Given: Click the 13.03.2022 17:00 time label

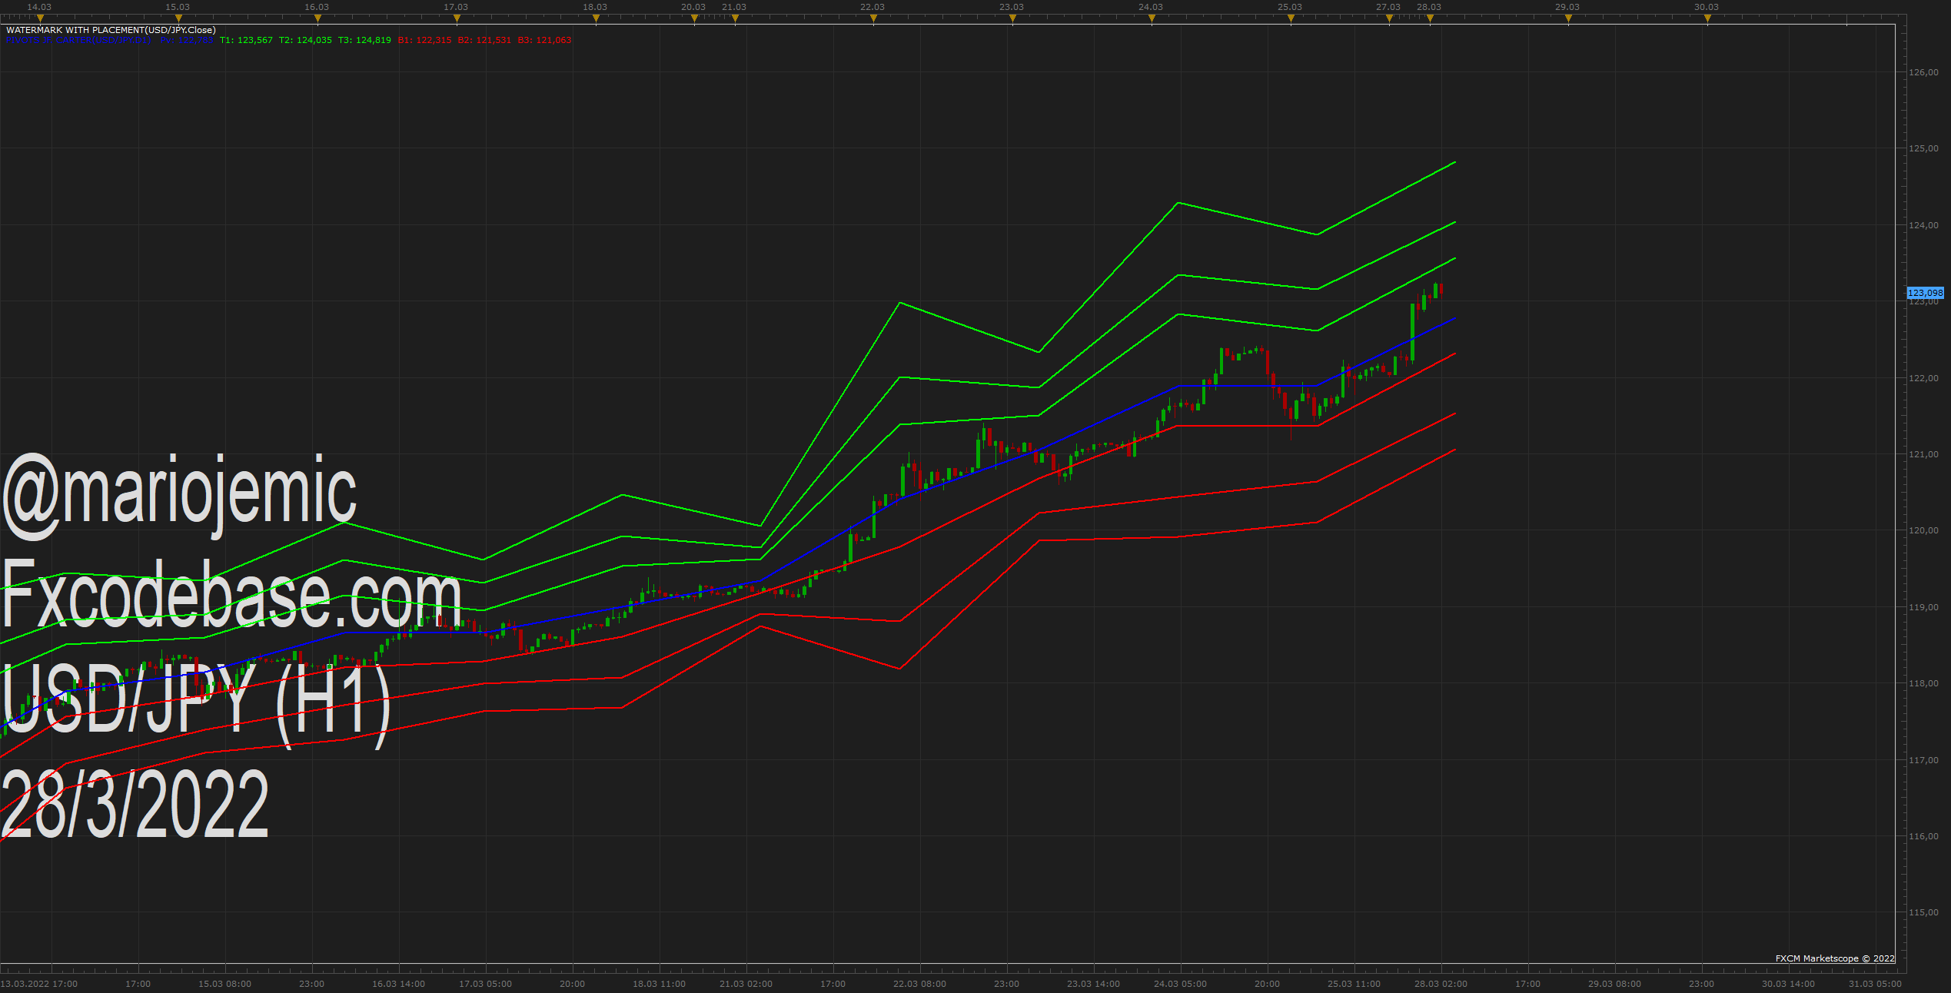Looking at the screenshot, I should 39,984.
